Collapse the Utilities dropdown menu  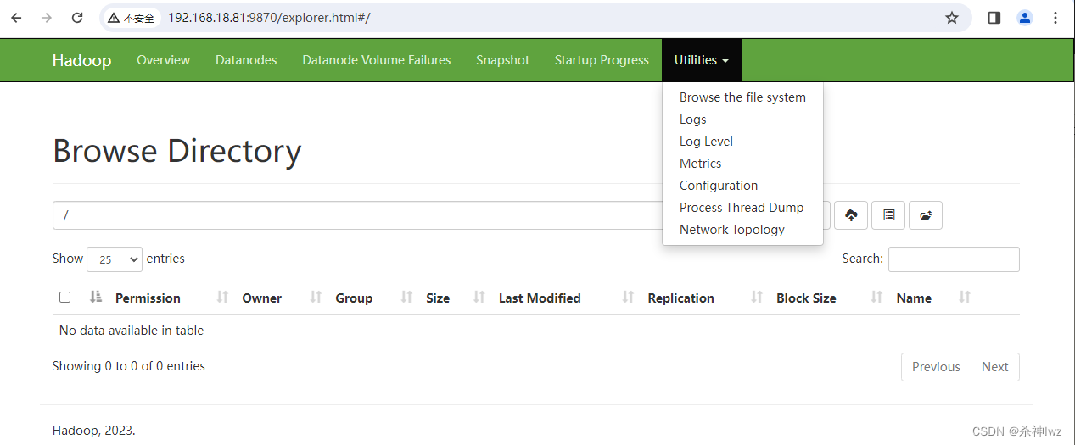pos(701,60)
